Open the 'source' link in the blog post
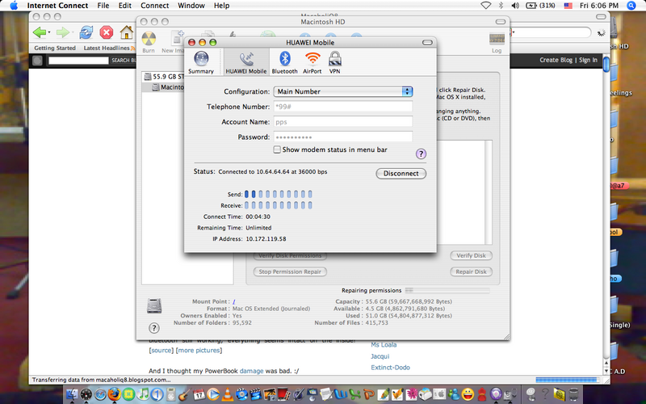 click(161, 351)
